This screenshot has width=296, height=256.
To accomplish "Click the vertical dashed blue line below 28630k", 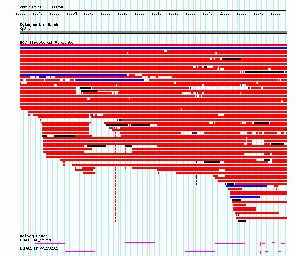I will [x=197, y=180].
